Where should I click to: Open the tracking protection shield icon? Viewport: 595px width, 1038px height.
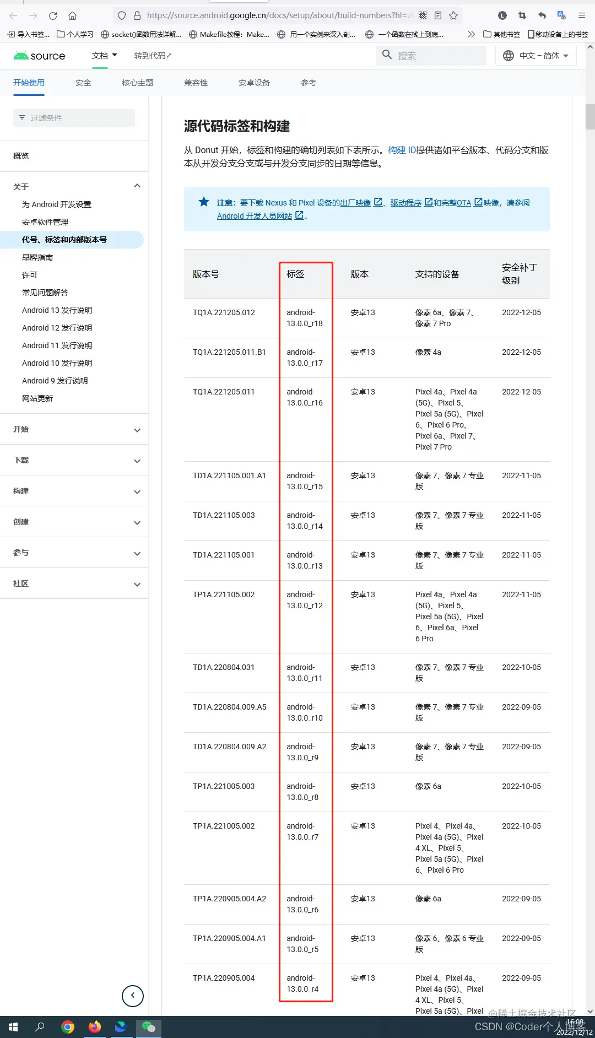coord(122,15)
